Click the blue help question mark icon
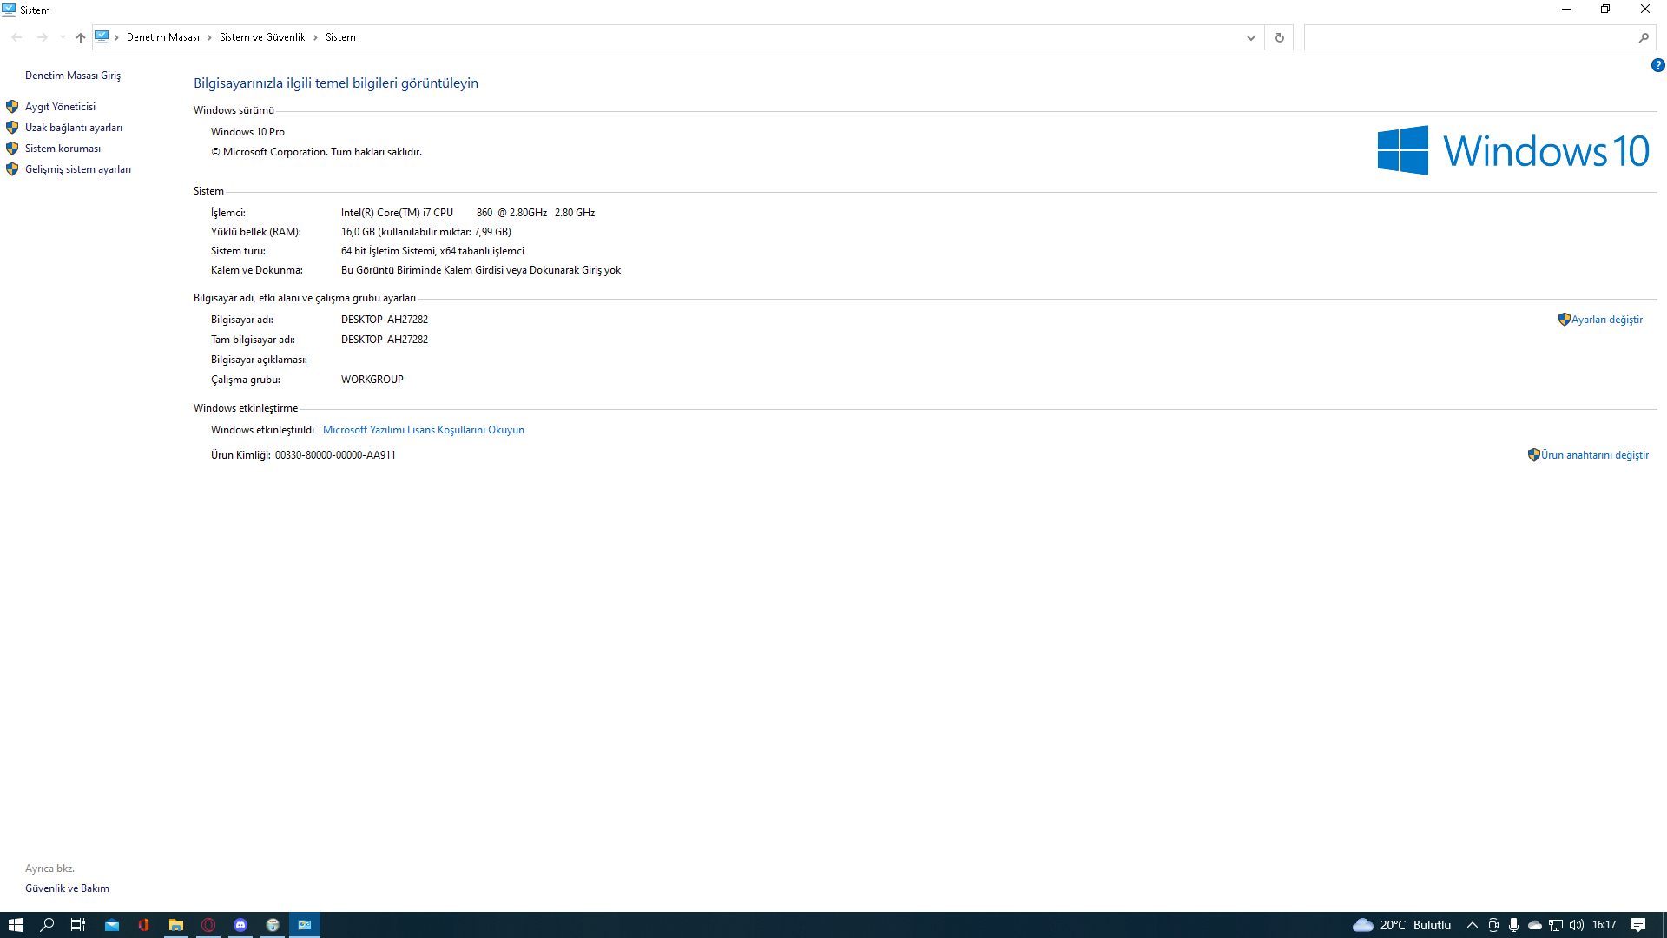The height and width of the screenshot is (938, 1667). [x=1657, y=65]
